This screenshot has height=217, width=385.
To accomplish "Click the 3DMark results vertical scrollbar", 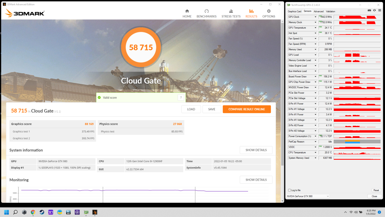I will (x=282, y=90).
